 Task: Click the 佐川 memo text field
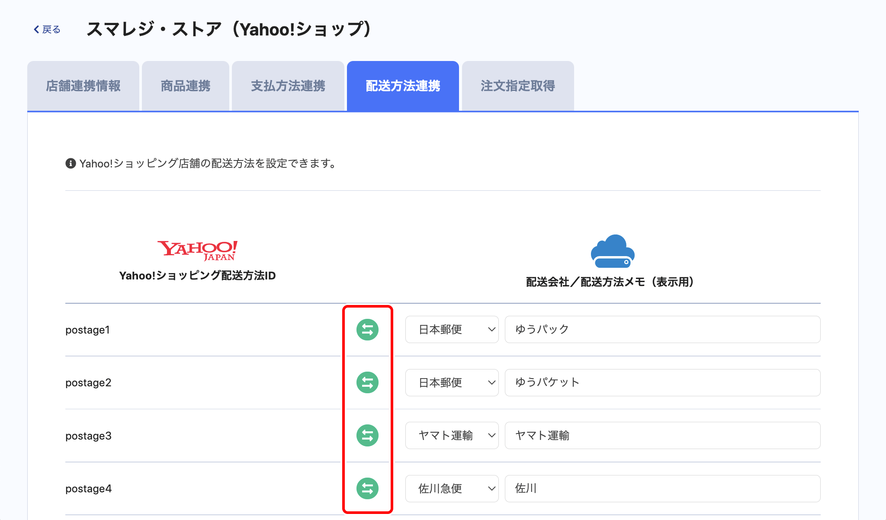(x=662, y=488)
